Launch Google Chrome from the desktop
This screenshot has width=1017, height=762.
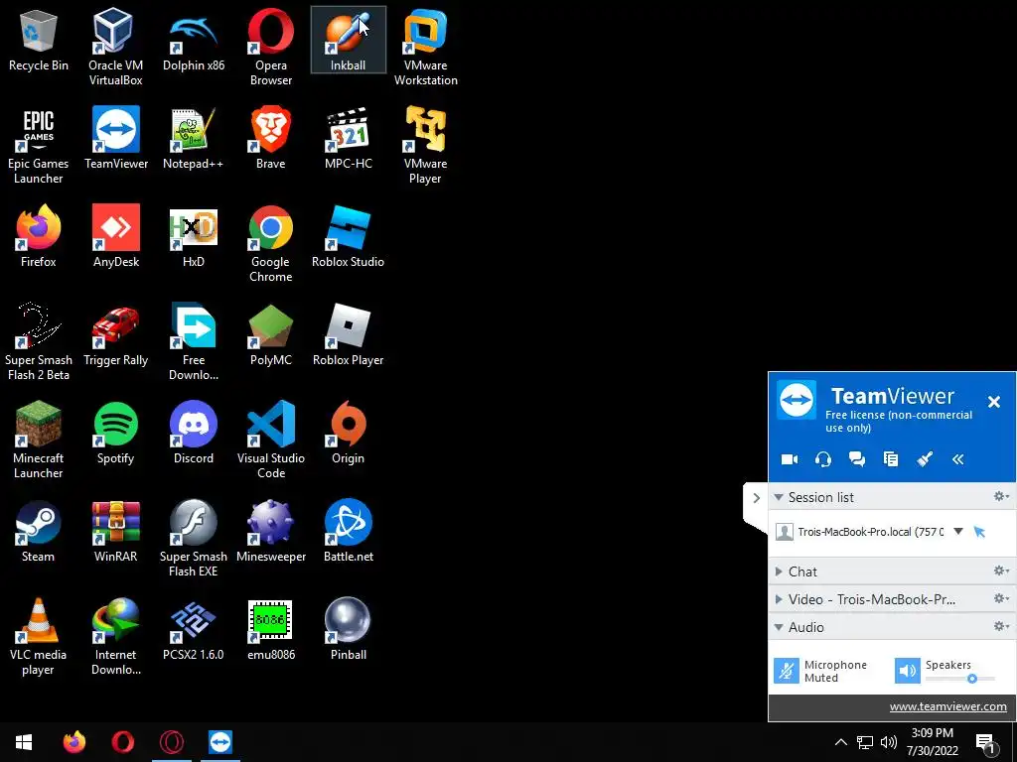[270, 244]
